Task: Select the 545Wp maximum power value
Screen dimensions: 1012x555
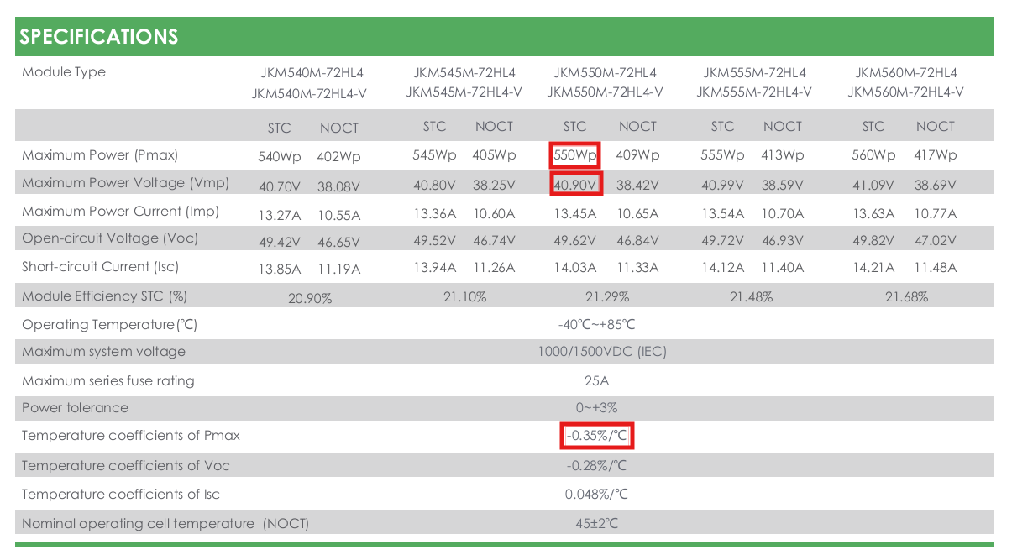Action: 434,155
